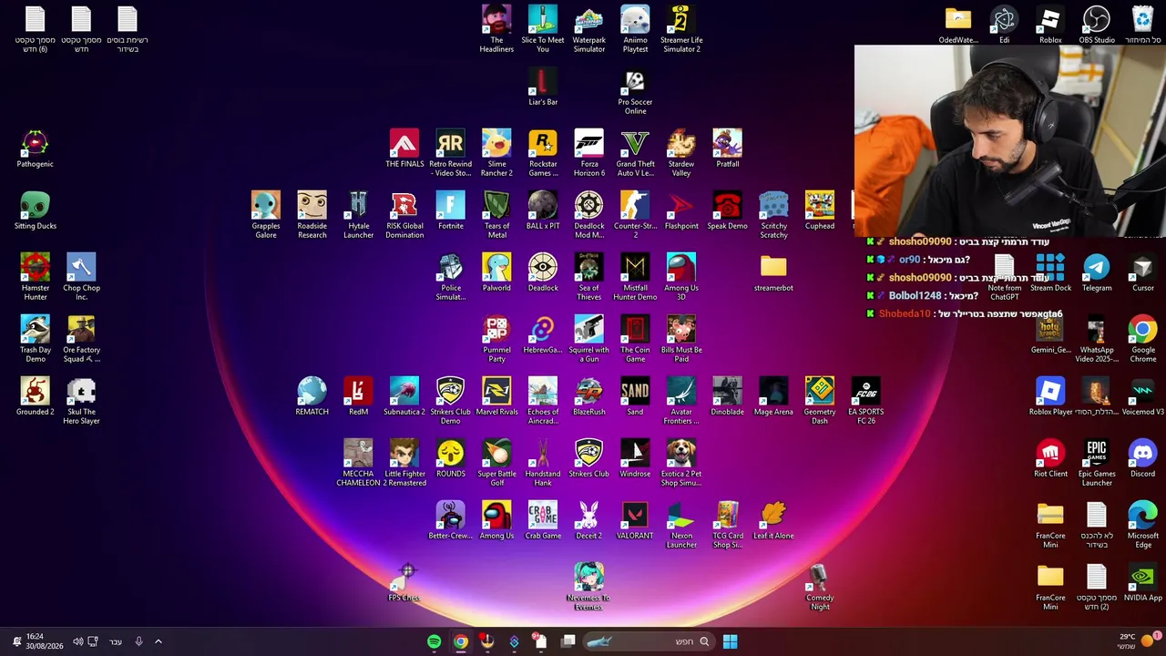This screenshot has height=656, width=1166.
Task: Launch Subnautica 2 from desktop
Action: click(x=404, y=396)
